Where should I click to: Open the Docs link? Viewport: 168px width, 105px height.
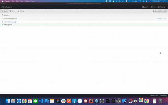[x=153, y=7]
